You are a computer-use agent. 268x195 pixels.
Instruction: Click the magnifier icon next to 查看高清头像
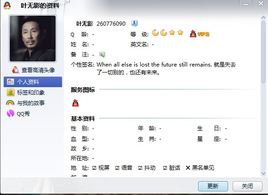pyautogui.click(x=15, y=70)
